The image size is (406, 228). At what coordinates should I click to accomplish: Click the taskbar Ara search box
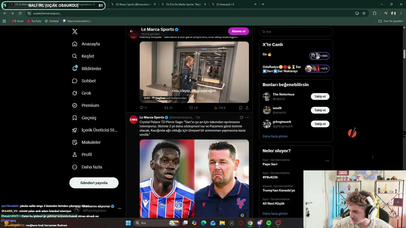tap(157, 223)
